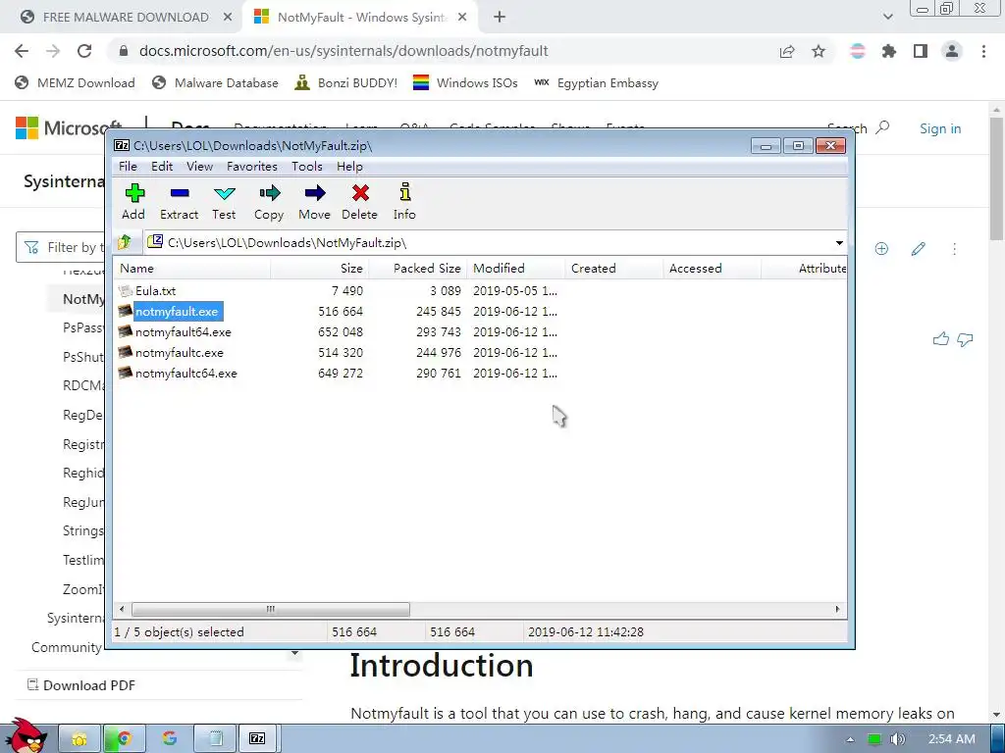Open the Chrome profile avatar
Image resolution: width=1005 pixels, height=753 pixels.
pos(952,51)
